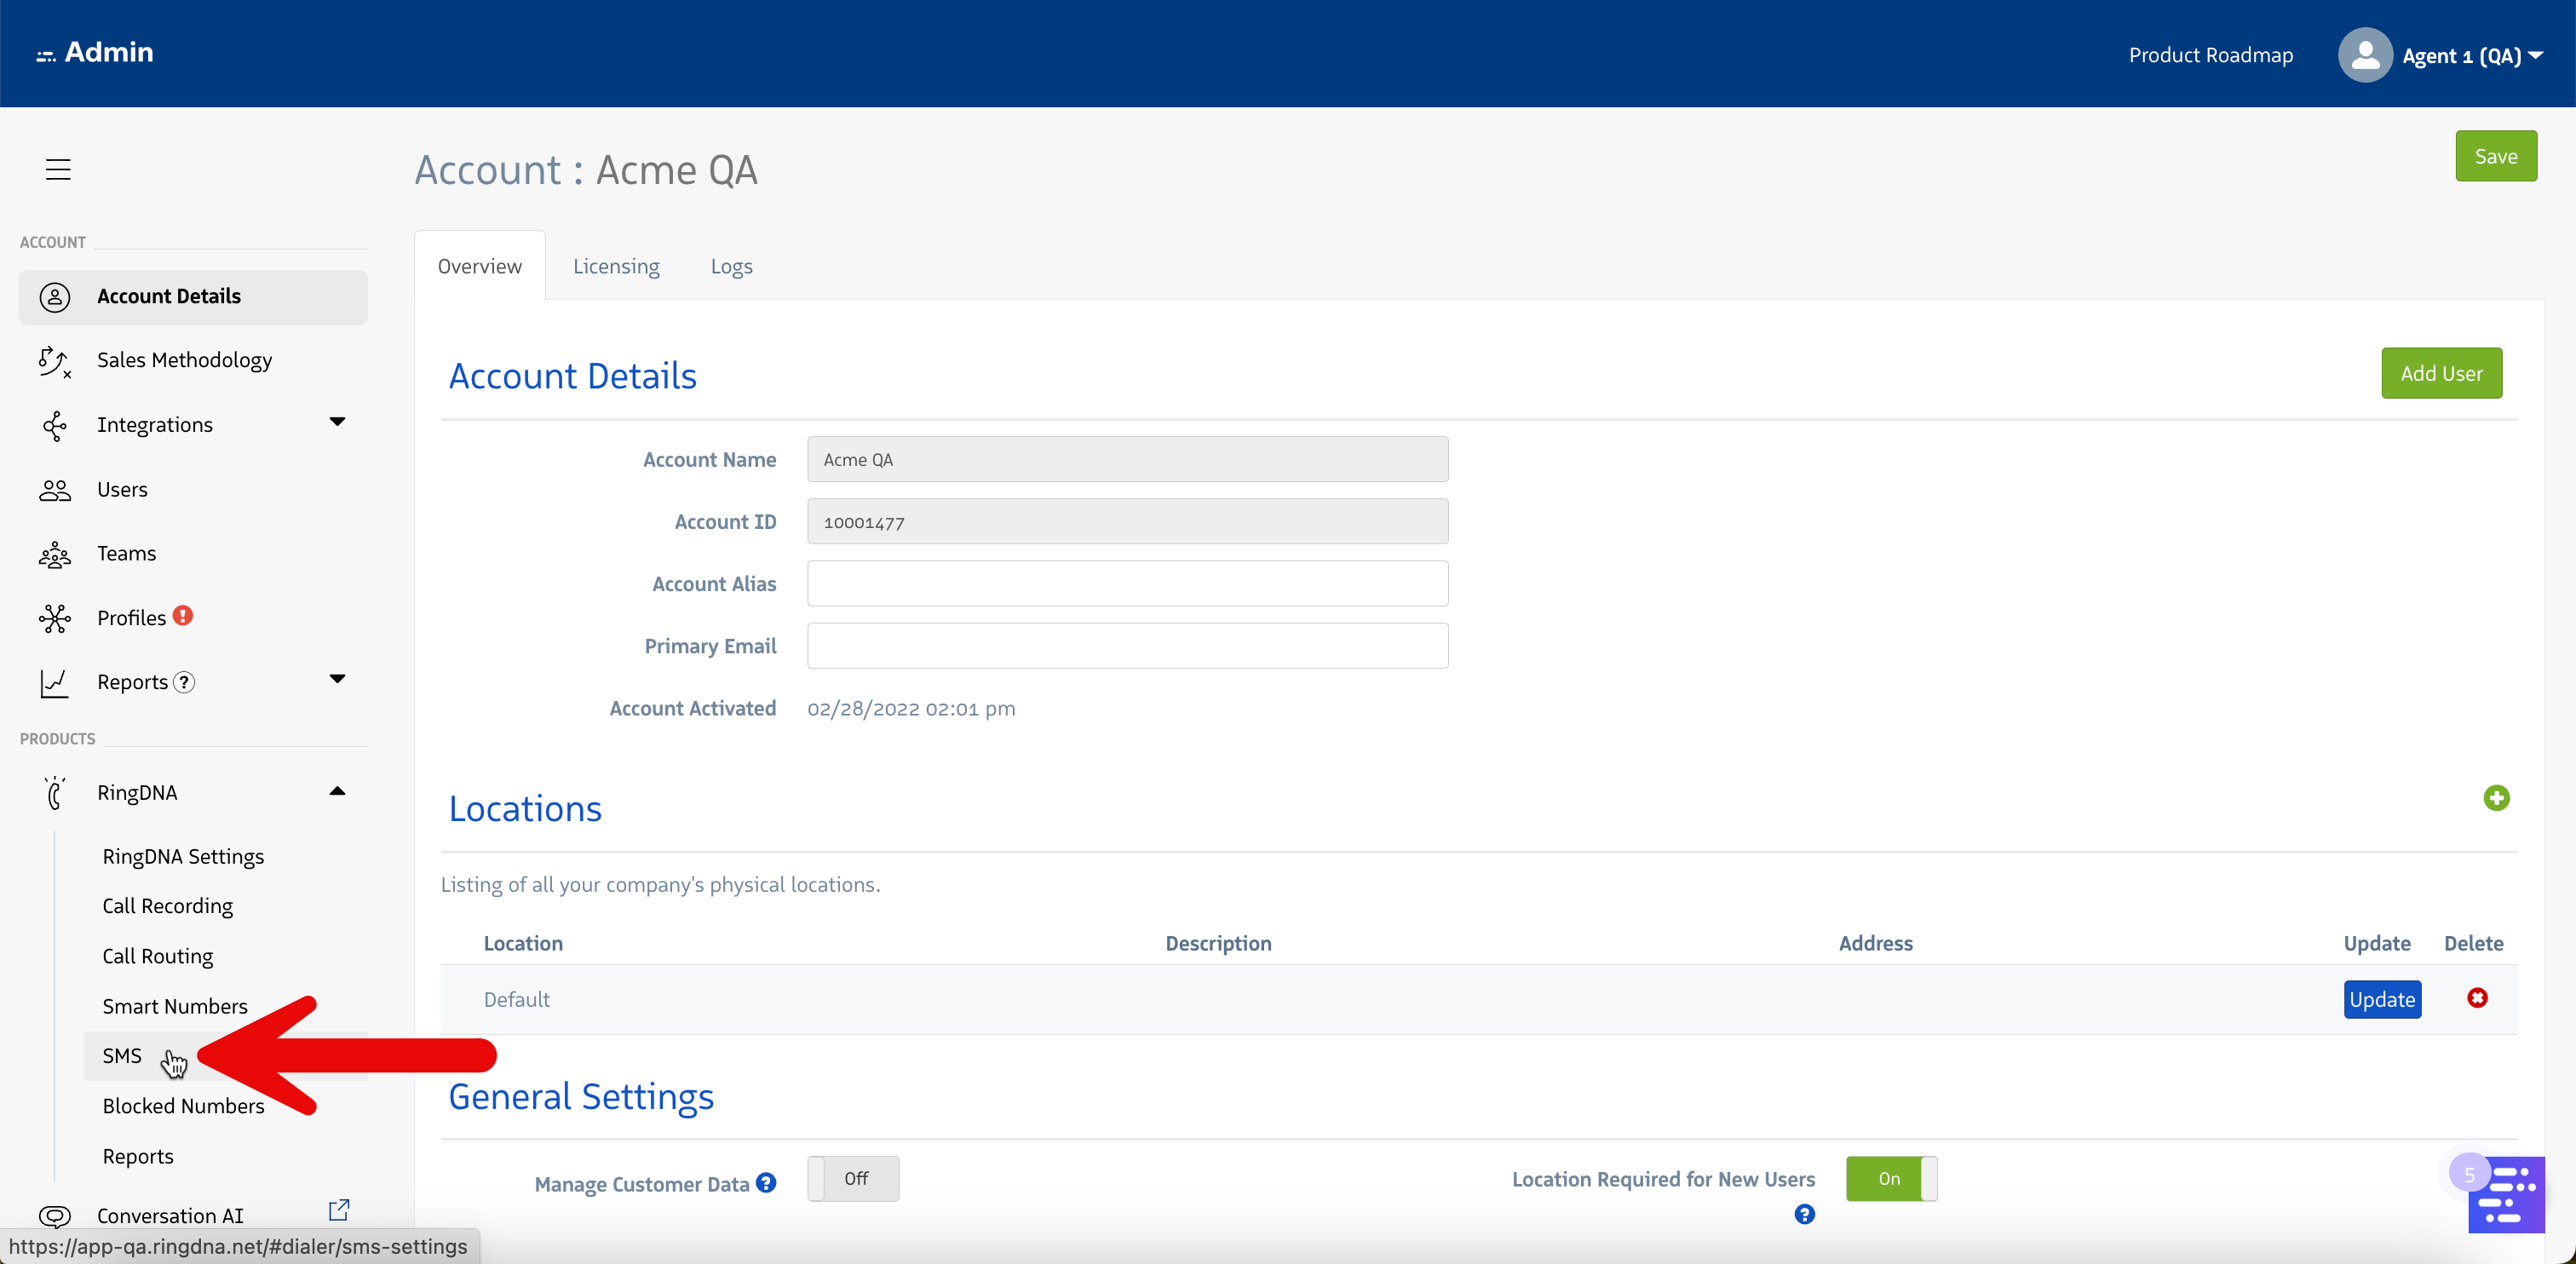Collapse the RingDNA products section
This screenshot has width=2576, height=1264.
[x=337, y=791]
